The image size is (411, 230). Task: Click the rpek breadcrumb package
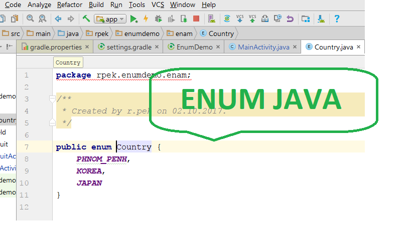[97, 33]
